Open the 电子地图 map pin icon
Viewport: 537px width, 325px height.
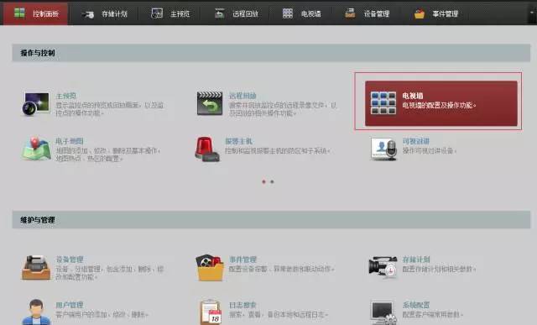(x=36, y=149)
